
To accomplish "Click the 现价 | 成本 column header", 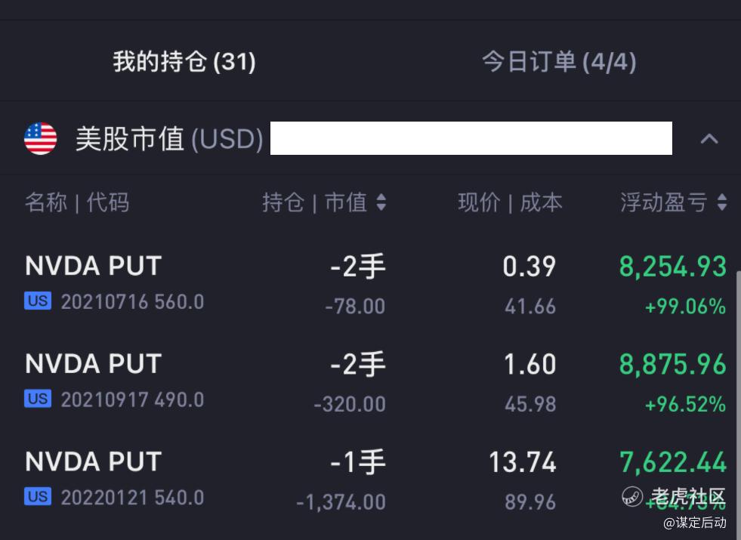I will coord(511,202).
